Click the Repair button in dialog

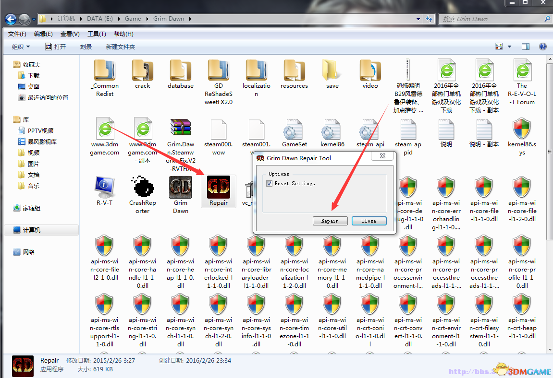[x=330, y=221]
